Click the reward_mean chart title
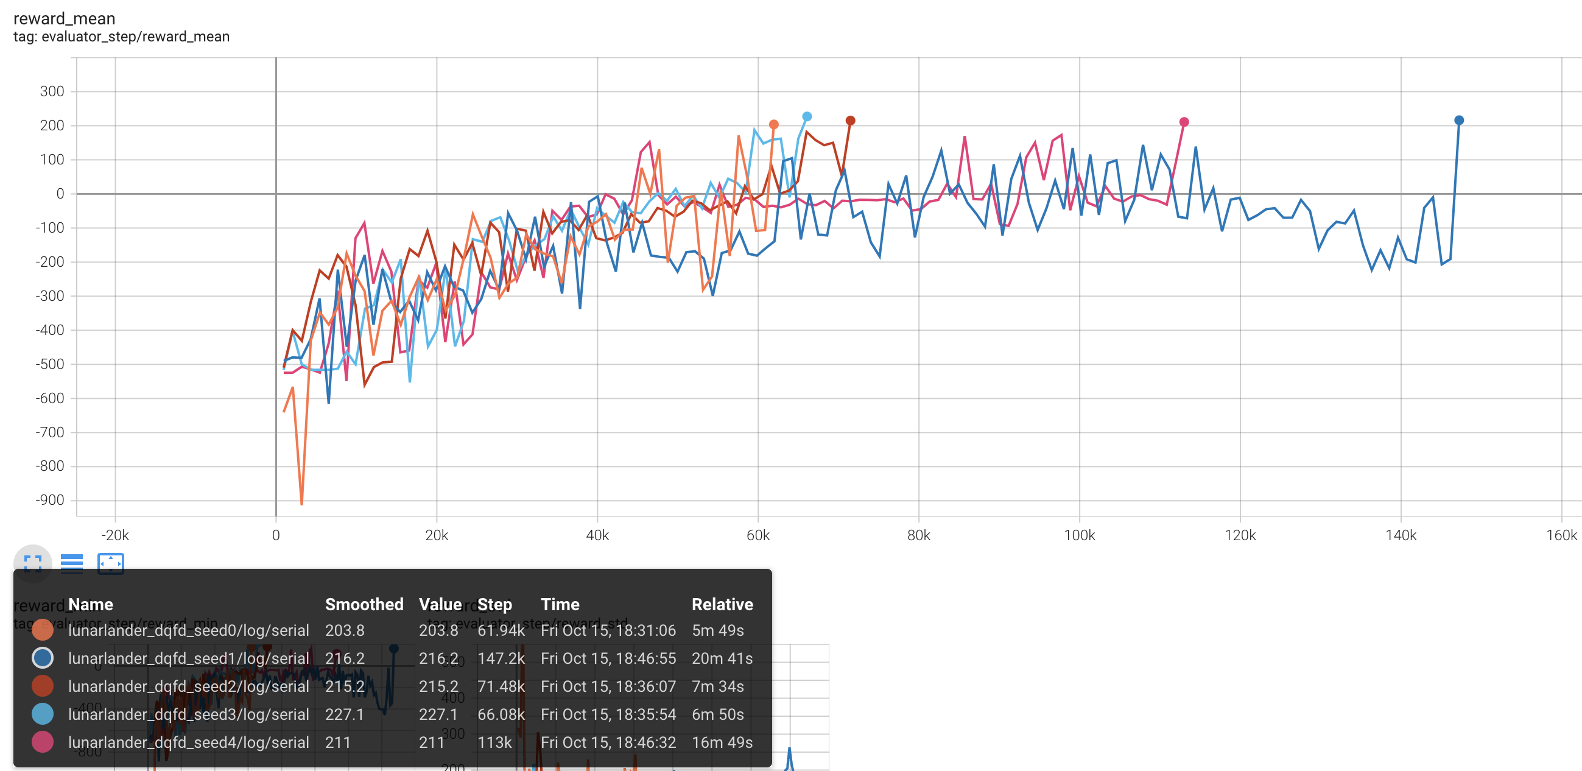Image resolution: width=1582 pixels, height=771 pixels. click(x=64, y=18)
